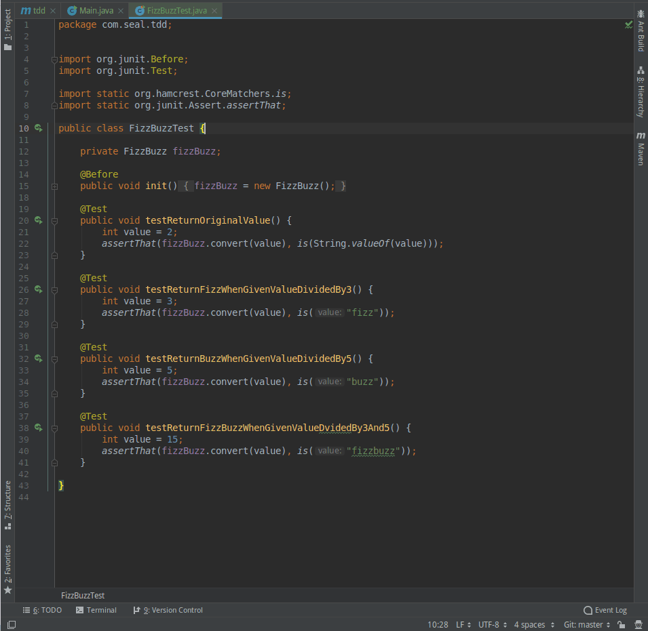This screenshot has width=648, height=631.
Task: Toggle tool window bars with bottom-left icon
Action: [12, 625]
